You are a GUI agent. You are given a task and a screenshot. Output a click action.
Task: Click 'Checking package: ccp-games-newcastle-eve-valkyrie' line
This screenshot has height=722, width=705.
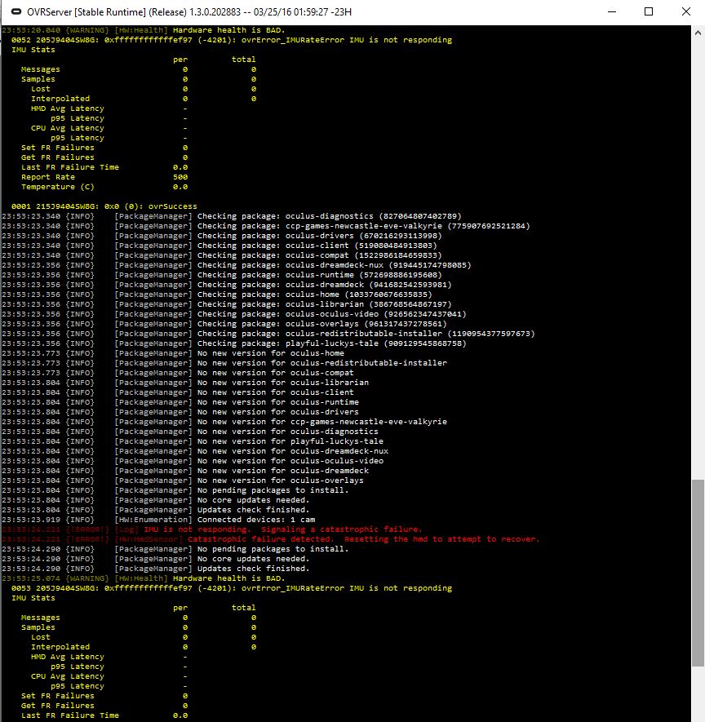[266, 226]
